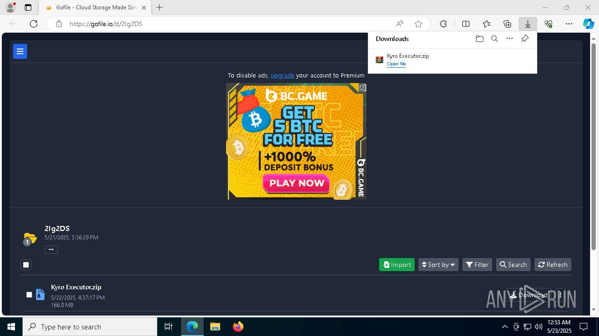The image size is (599, 336).
Task: Close the Gofile tab
Action: 144,7
